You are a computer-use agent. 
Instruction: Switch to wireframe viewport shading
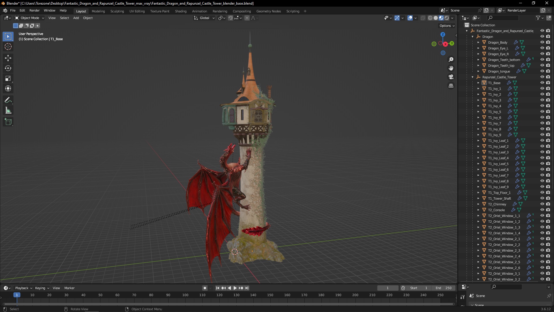tap(430, 18)
